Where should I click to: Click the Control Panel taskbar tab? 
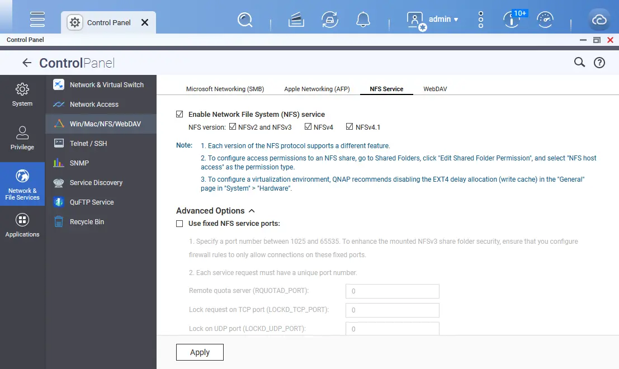coord(108,22)
